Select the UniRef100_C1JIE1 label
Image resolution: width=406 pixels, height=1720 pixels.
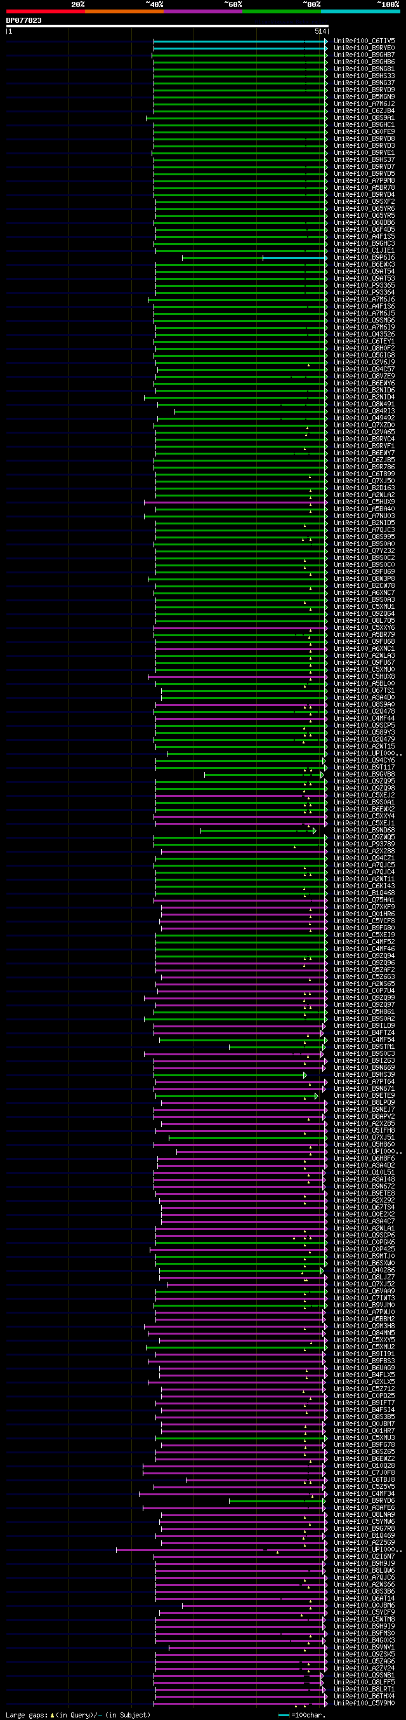pyautogui.click(x=364, y=251)
